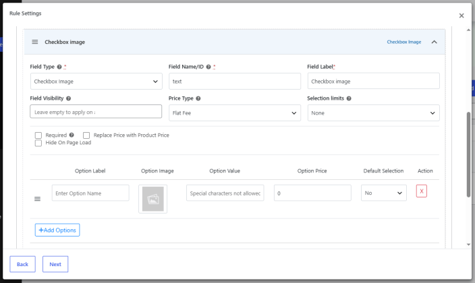Open the Field Type help tooltip icon
This screenshot has height=283, width=475.
click(x=59, y=67)
